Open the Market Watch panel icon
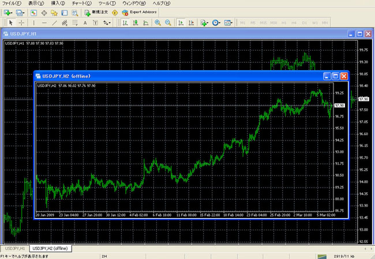Viewport: 375px width, 259px height. click(x=34, y=12)
